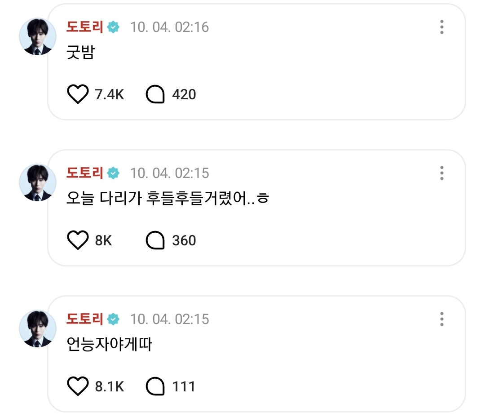The image size is (485, 417).
Task: Open profile picture beside the 후들후들거렸어 post
Action: pos(38,183)
